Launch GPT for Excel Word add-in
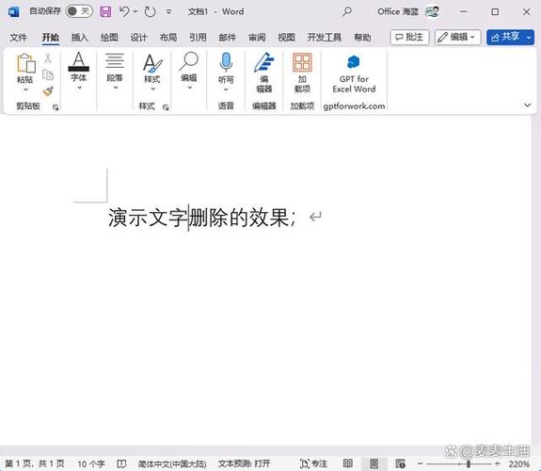This screenshot has width=541, height=471. pos(354,73)
